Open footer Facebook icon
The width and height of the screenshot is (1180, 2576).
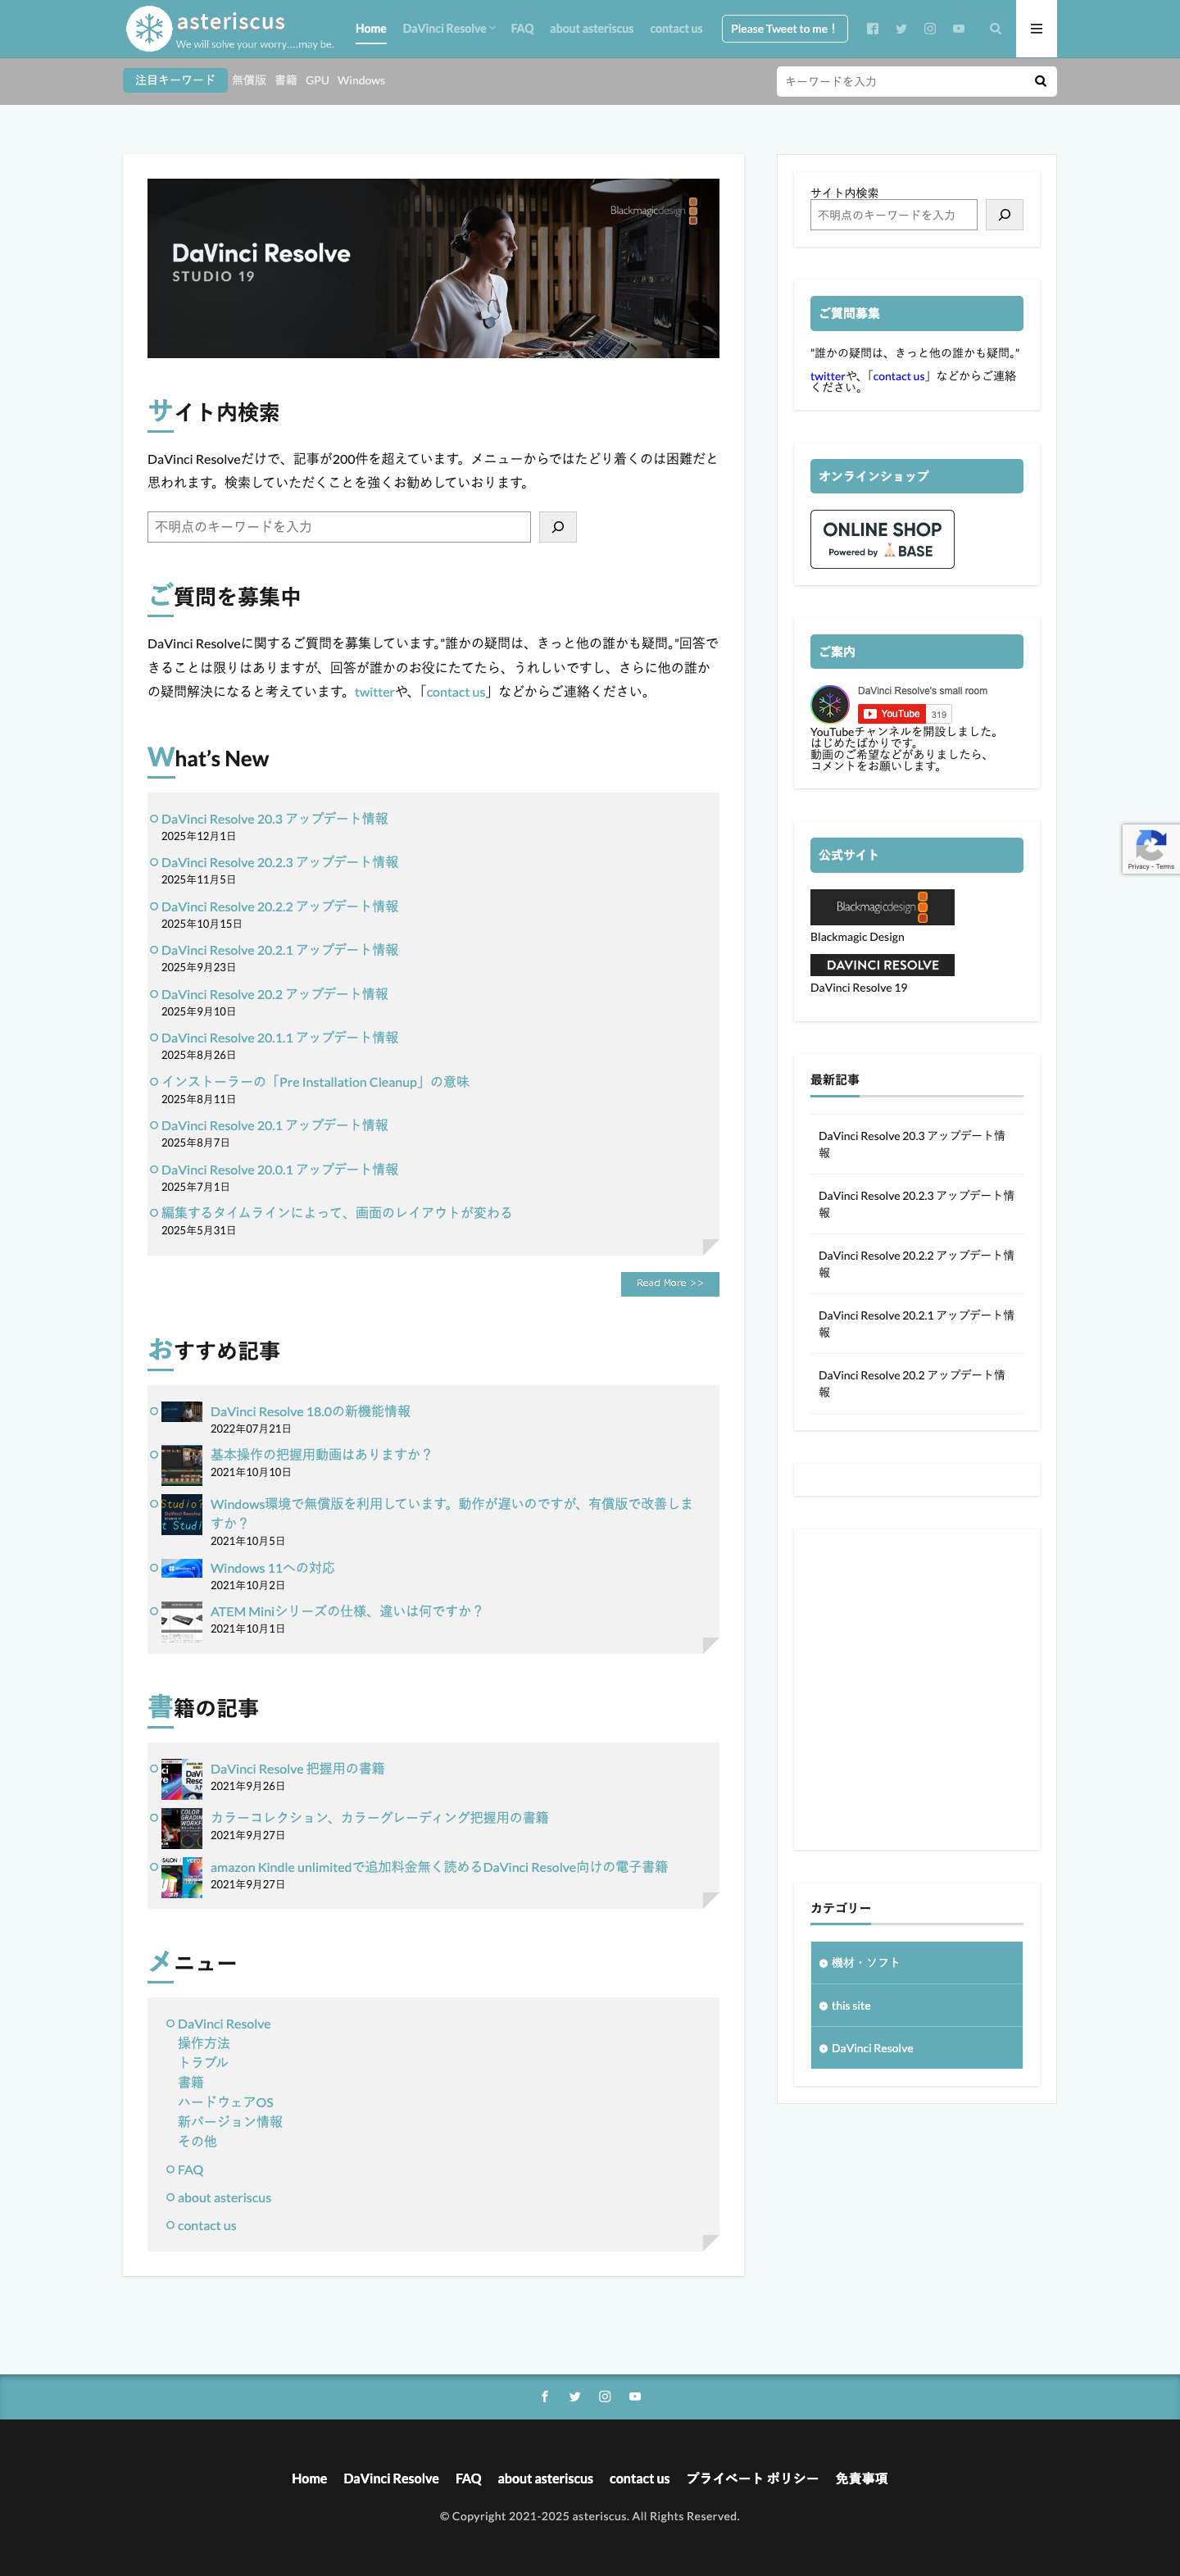pyautogui.click(x=545, y=2396)
